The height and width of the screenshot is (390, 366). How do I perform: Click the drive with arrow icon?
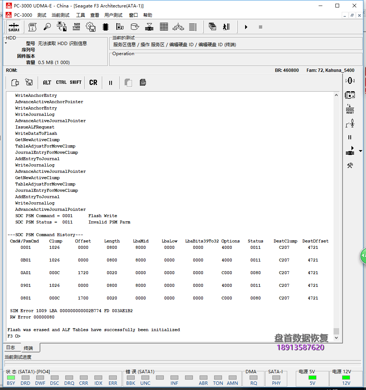(135, 26)
